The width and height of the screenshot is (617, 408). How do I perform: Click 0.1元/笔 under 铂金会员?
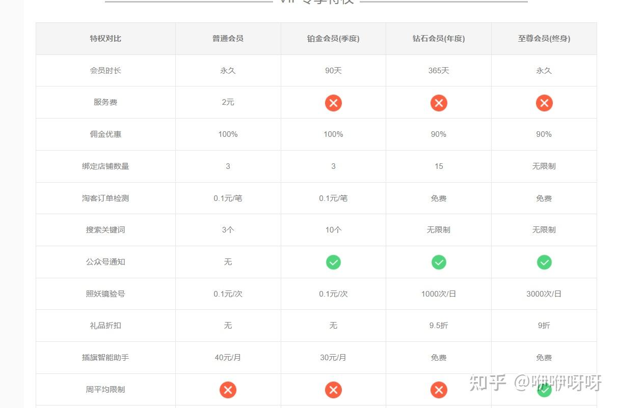333,198
